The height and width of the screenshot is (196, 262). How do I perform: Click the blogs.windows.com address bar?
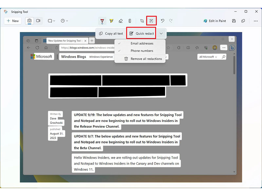click(87, 48)
